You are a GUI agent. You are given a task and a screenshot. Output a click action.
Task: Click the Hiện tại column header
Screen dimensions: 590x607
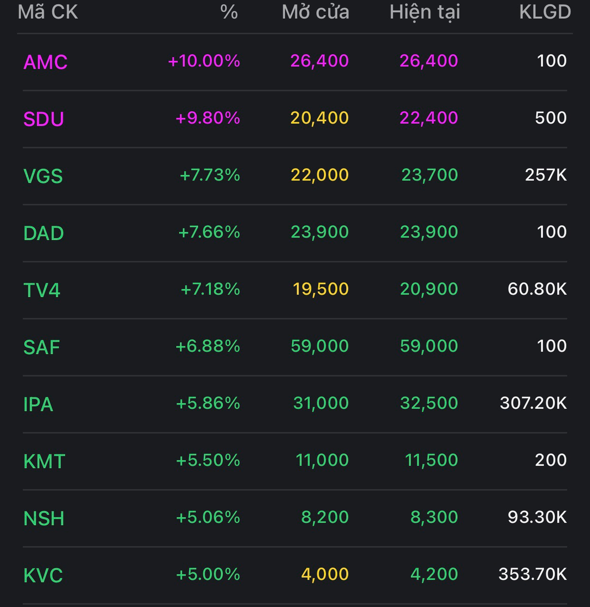(424, 12)
